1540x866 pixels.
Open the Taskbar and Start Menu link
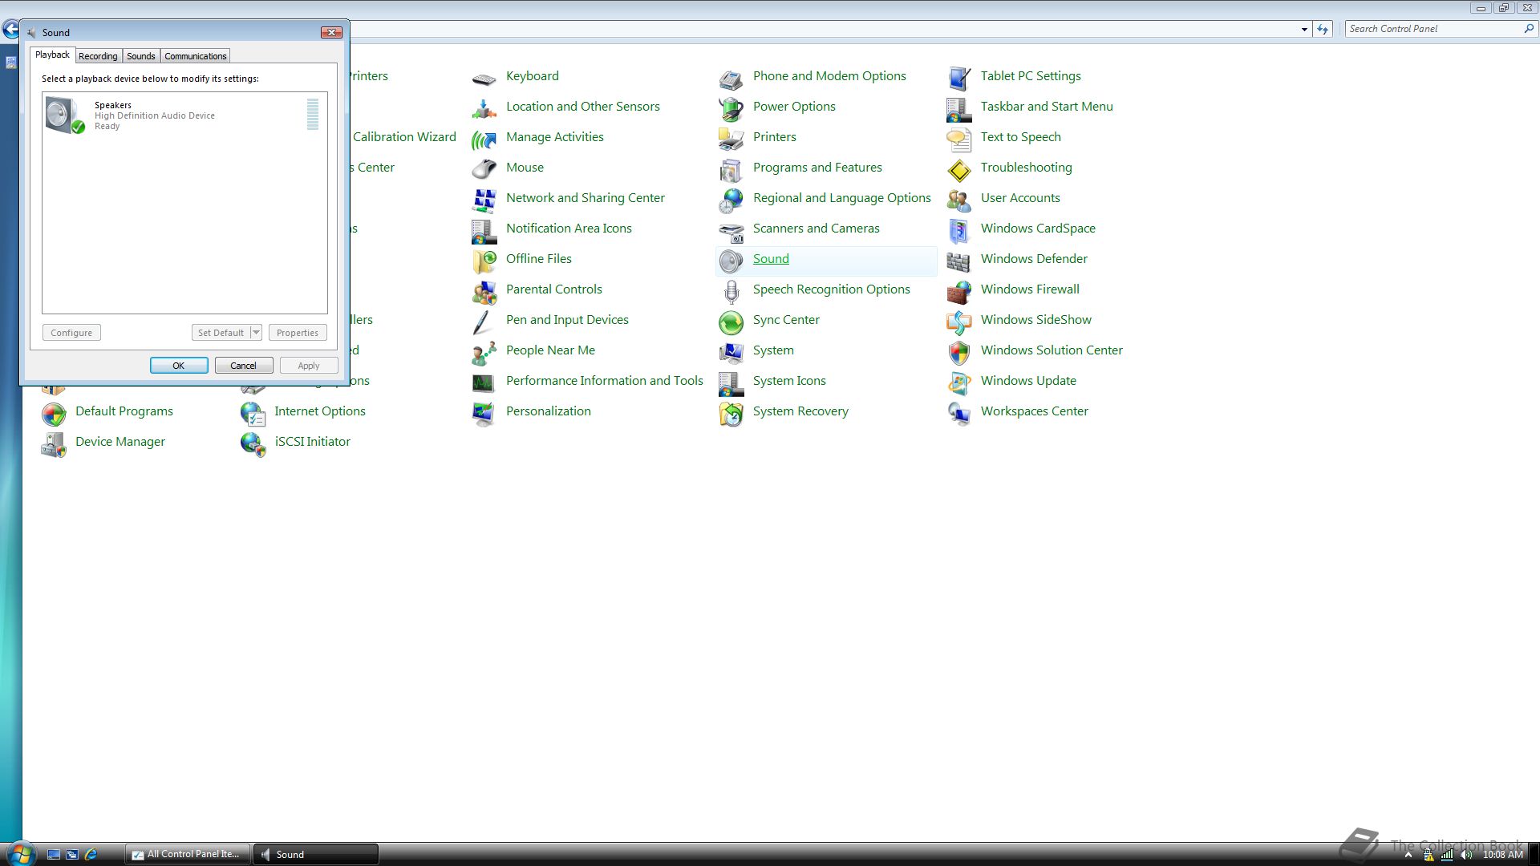(x=1047, y=107)
